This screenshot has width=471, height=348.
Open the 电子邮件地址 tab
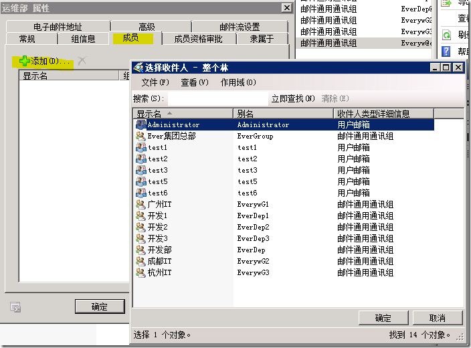coord(58,27)
